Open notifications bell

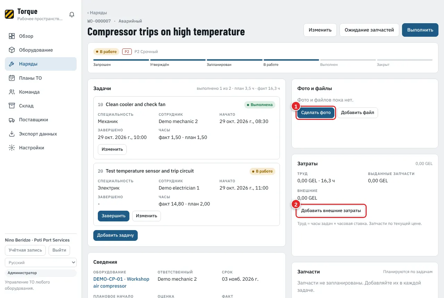tap(72, 15)
